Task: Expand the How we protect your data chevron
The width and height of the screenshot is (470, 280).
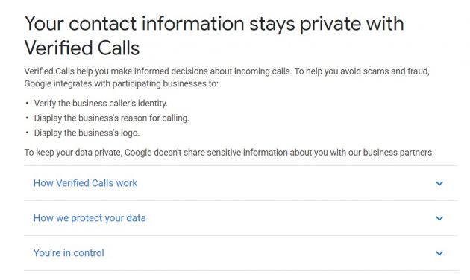Action: click(439, 218)
